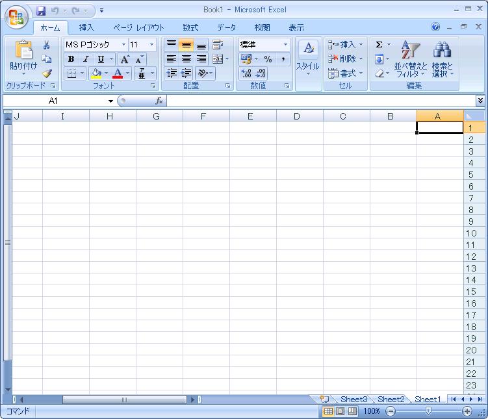Toggle underline formatting

click(x=101, y=59)
